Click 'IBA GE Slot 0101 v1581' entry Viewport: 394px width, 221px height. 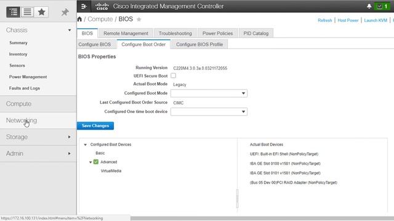click(x=285, y=173)
